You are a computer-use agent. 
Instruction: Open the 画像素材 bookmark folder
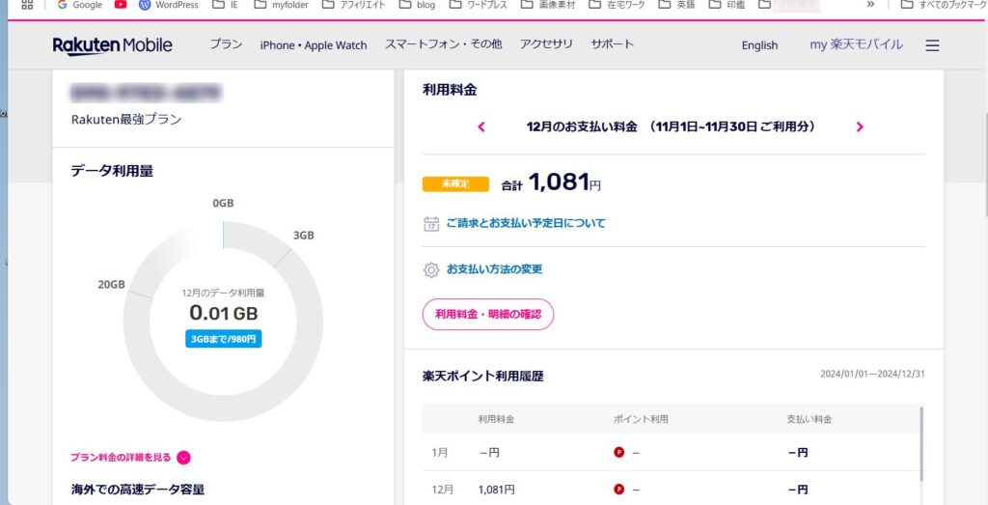click(x=548, y=5)
